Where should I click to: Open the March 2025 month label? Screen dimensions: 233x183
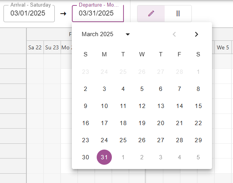pyautogui.click(x=97, y=34)
